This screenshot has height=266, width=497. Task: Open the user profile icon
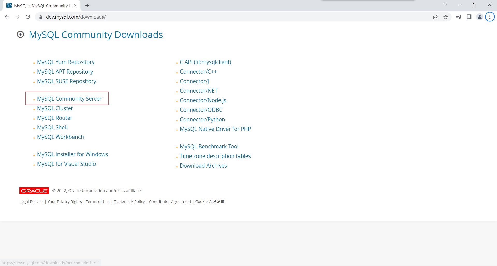click(x=479, y=17)
